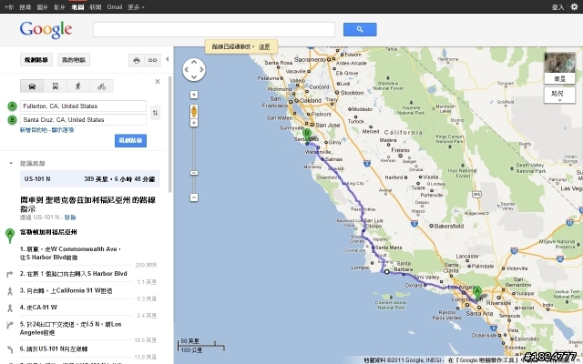The width and height of the screenshot is (583, 364).
Task: Click the Santa Cruz, CA destination field
Action: [83, 119]
